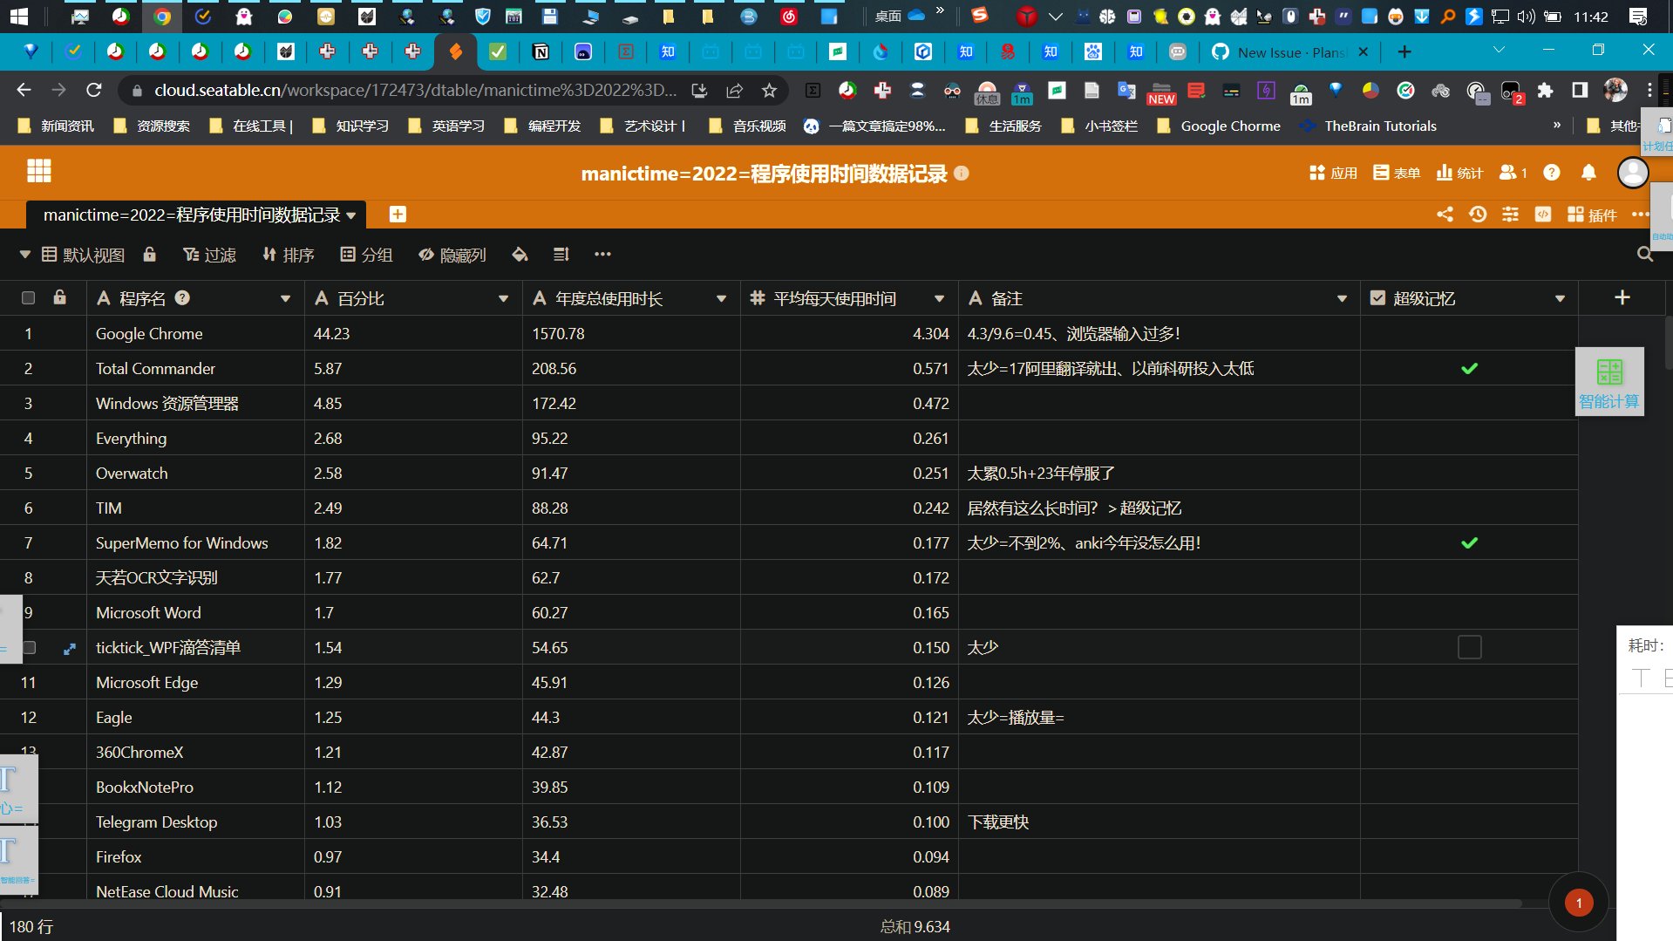The height and width of the screenshot is (941, 1673).
Task: Open the share table icon
Action: click(1445, 215)
